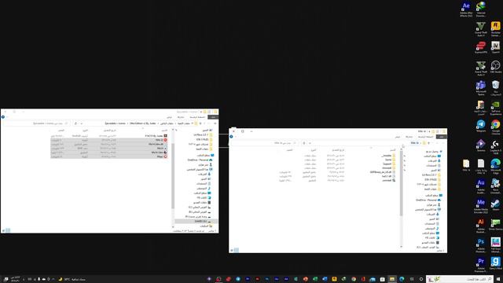Open ملف (File) tab in selected-files Explorer window
503x283 pixels.
click(213, 117)
